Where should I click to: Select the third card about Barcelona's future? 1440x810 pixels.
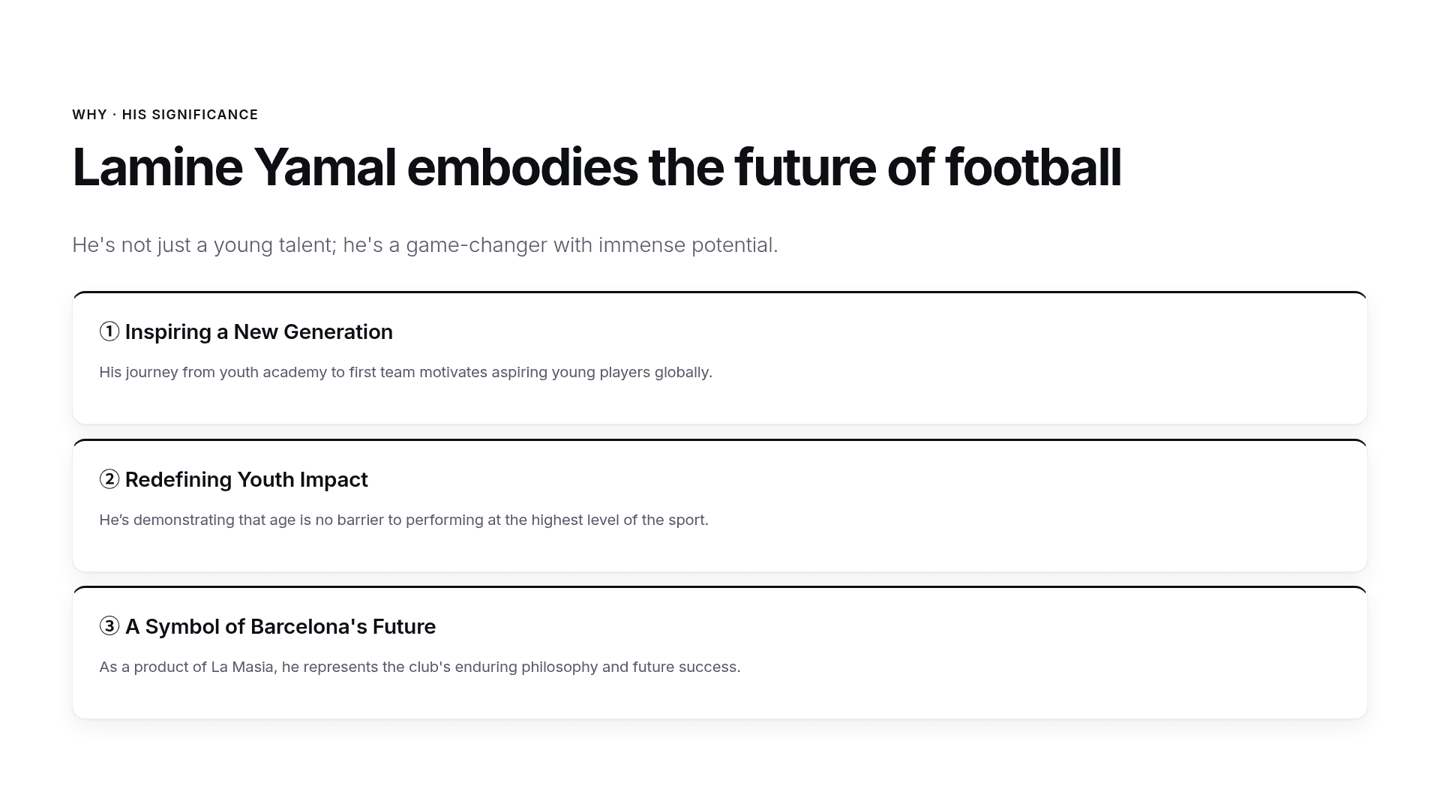(720, 652)
